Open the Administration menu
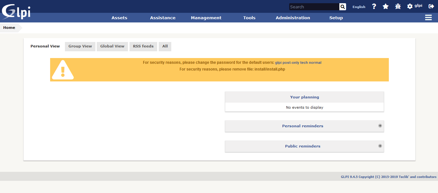Viewport: 438px width, 193px height. (293, 18)
